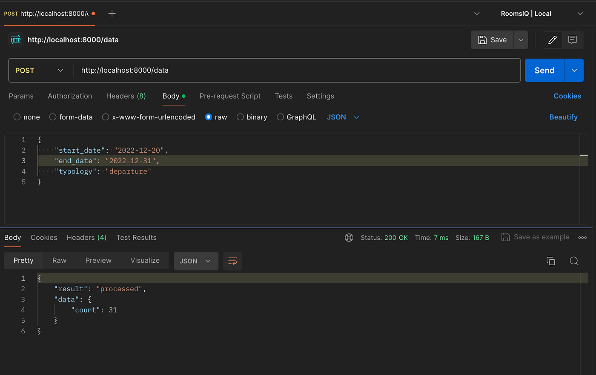
Task: Click the Cookies link
Action: point(567,96)
